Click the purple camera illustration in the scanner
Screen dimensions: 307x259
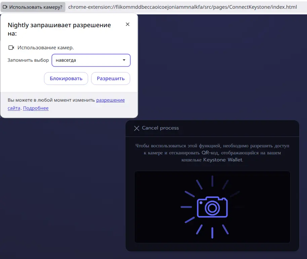[x=212, y=207]
